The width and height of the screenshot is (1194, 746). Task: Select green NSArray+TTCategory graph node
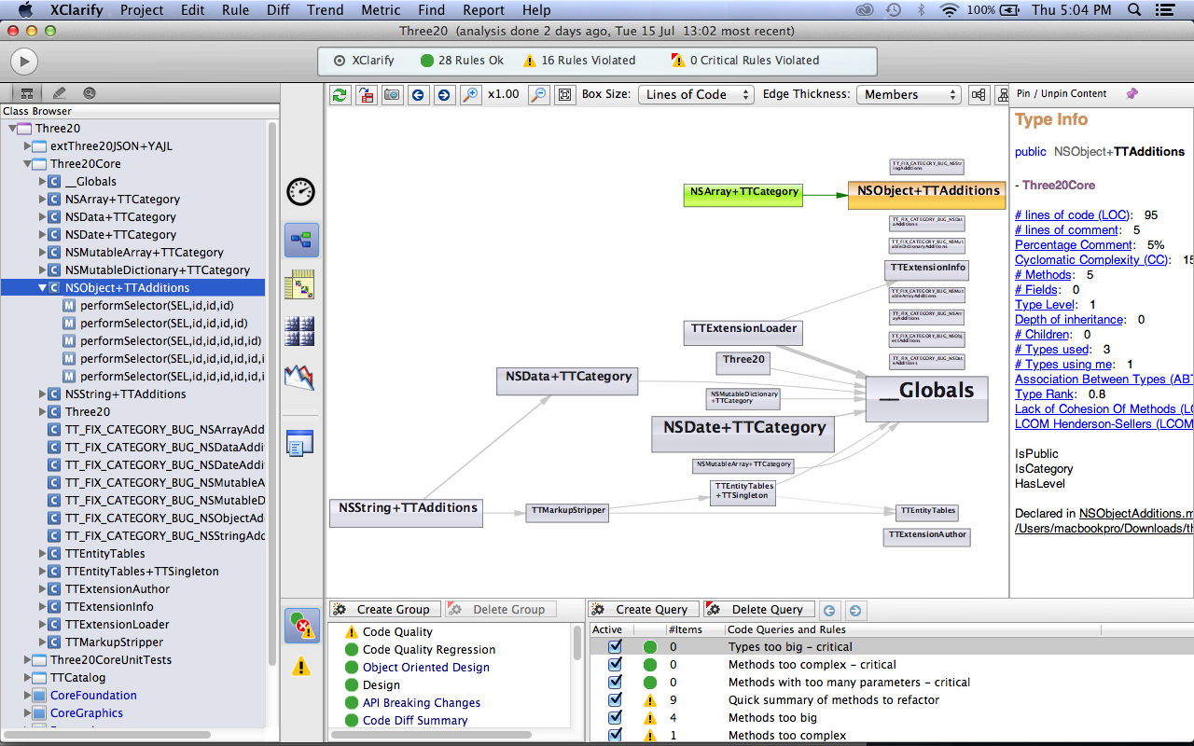coord(743,195)
